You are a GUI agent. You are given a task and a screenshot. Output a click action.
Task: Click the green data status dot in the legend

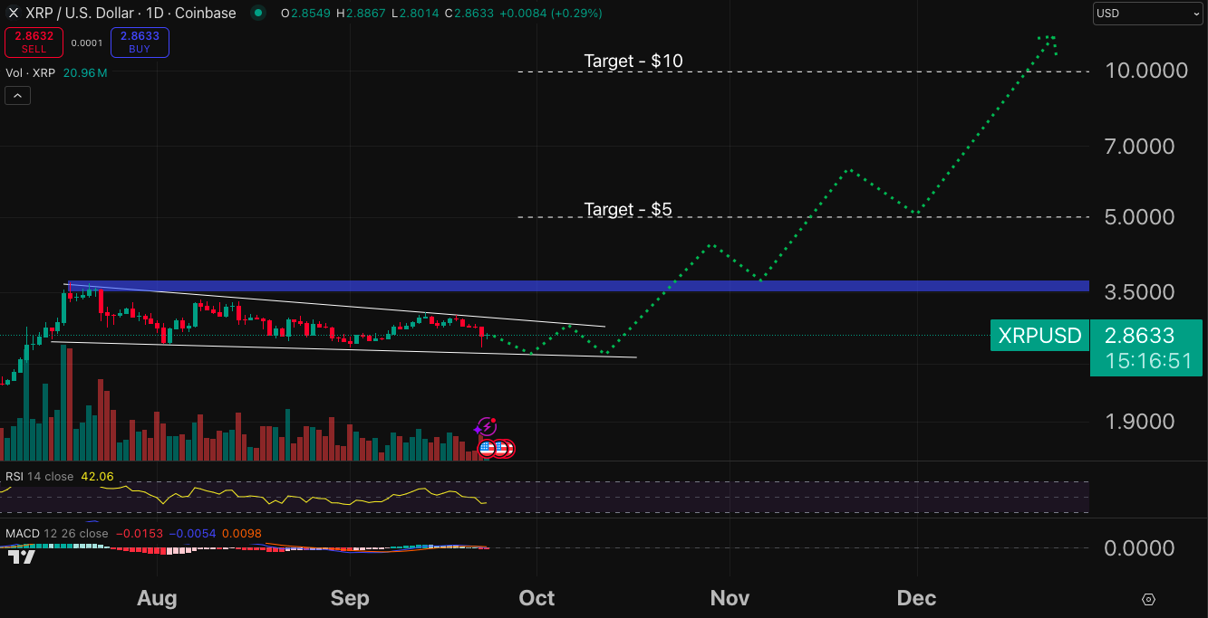click(x=258, y=14)
